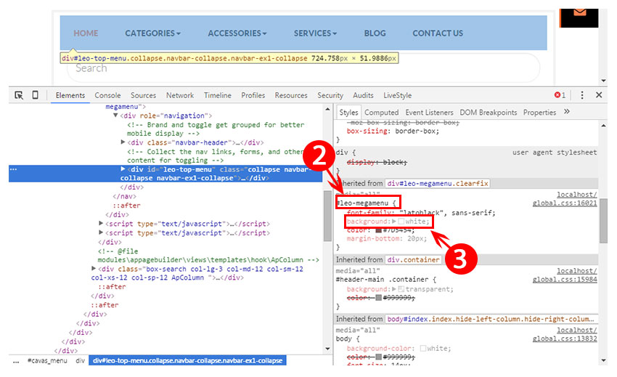Image resolution: width=617 pixels, height=377 pixels.
Task: Click the transparent background color swatch
Action: [x=401, y=289]
